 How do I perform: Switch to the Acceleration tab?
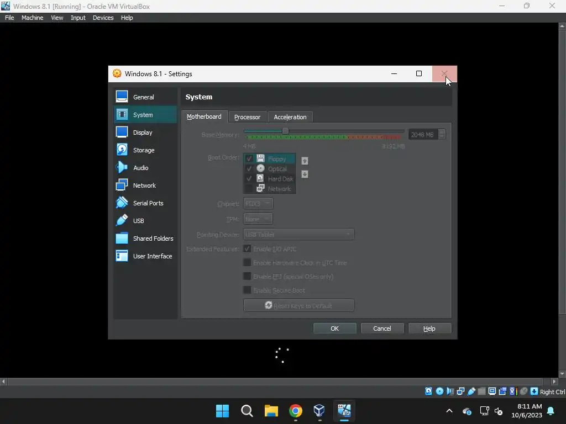pos(290,117)
